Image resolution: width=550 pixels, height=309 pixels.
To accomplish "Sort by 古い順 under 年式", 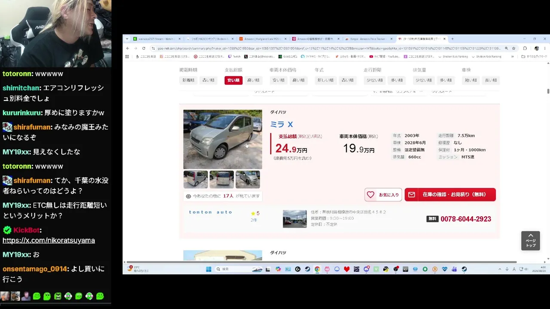I will click(x=348, y=80).
